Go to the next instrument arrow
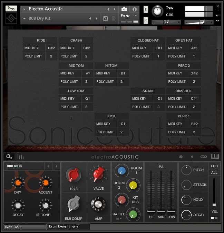 tap(114, 9)
